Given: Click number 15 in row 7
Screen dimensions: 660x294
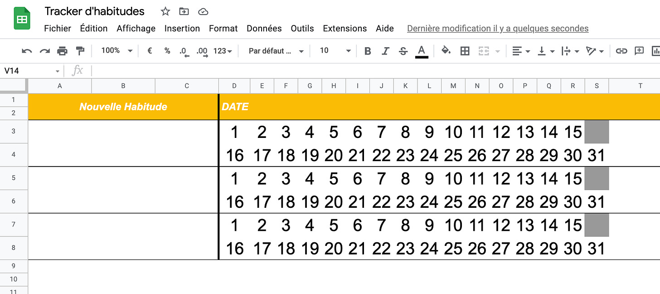Looking at the screenshot, I should pos(573,225).
